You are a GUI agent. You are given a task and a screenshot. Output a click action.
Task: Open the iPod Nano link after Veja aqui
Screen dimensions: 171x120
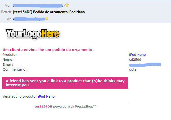click(x=46, y=96)
